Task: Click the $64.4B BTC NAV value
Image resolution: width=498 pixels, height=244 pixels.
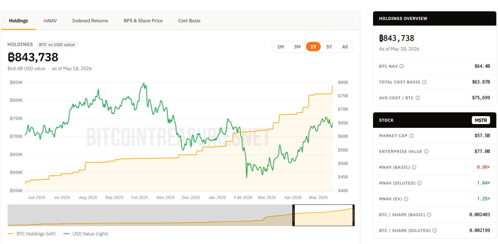Action: pos(482,66)
